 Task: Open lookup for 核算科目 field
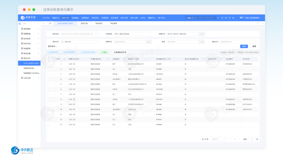pyautogui.click(x=149, y=42)
